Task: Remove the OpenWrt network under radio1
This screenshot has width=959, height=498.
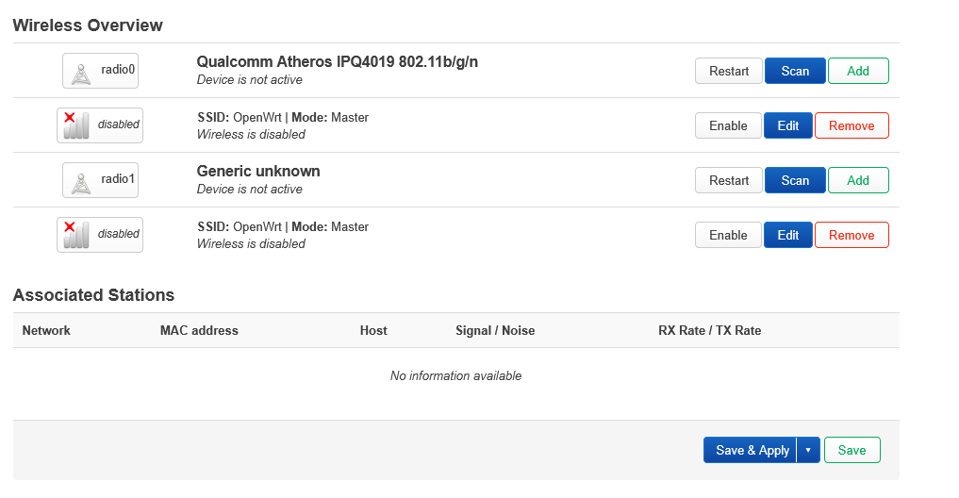Action: 851,235
